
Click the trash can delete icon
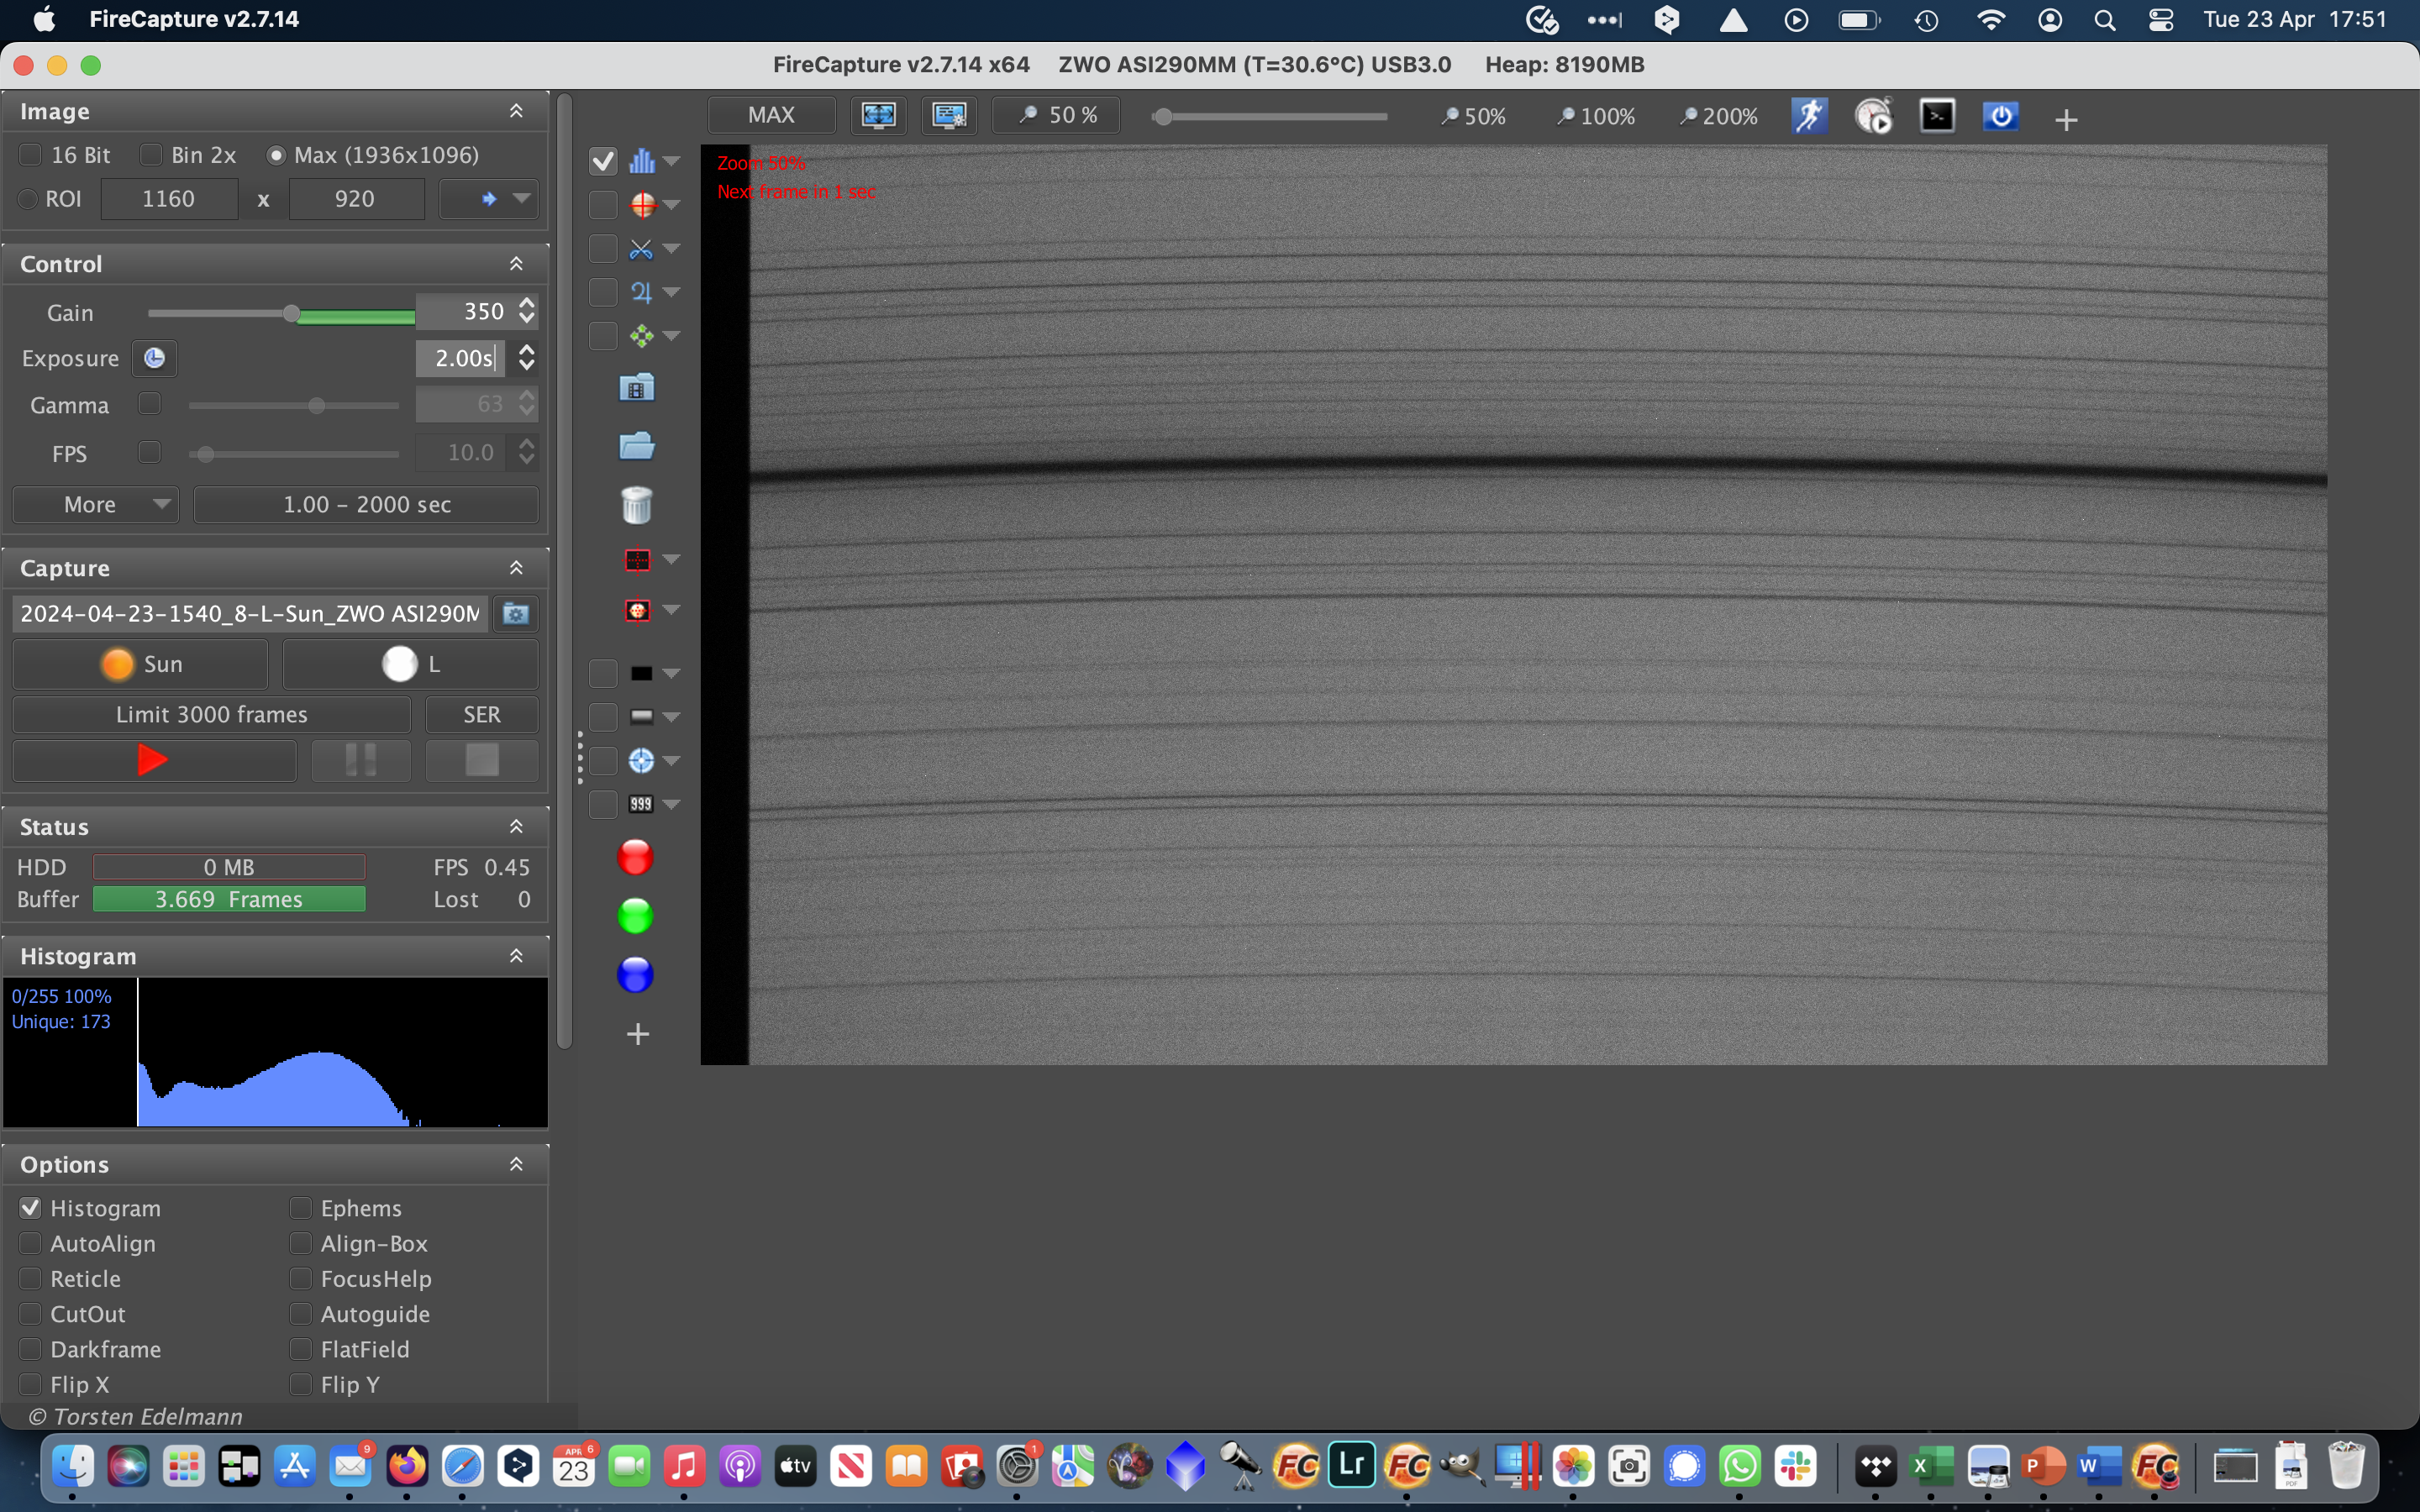pyautogui.click(x=637, y=505)
